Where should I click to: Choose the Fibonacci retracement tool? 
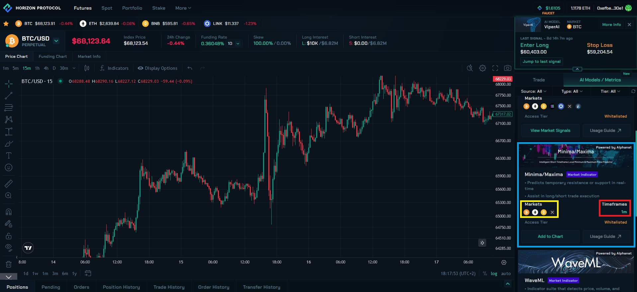(9, 108)
